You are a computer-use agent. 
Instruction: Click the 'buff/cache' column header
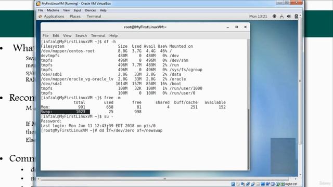point(186,102)
